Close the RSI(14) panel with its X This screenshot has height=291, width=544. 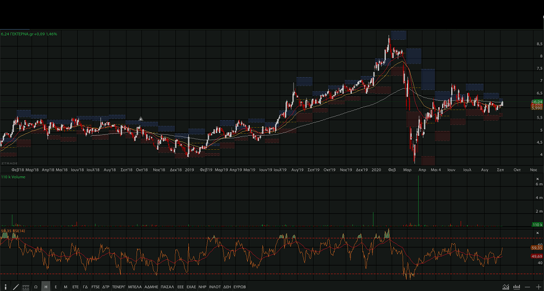click(537, 232)
